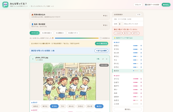Toggle the 未記録のみ checkbox
This screenshot has height=112, width=173.
[101, 38]
